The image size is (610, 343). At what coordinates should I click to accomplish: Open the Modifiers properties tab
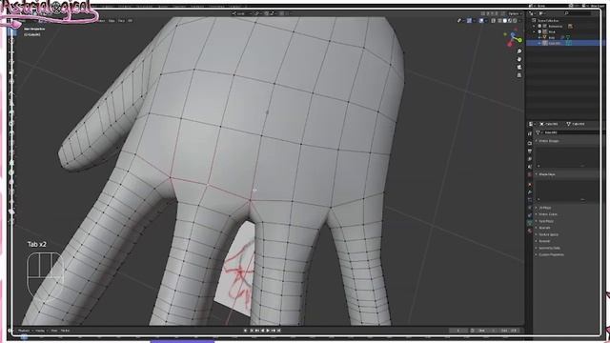530,192
